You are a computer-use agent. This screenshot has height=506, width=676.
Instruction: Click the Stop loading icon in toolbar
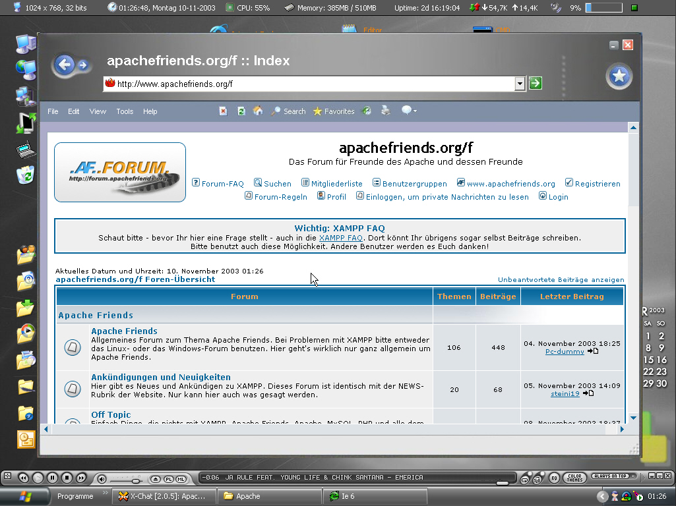pyautogui.click(x=224, y=111)
